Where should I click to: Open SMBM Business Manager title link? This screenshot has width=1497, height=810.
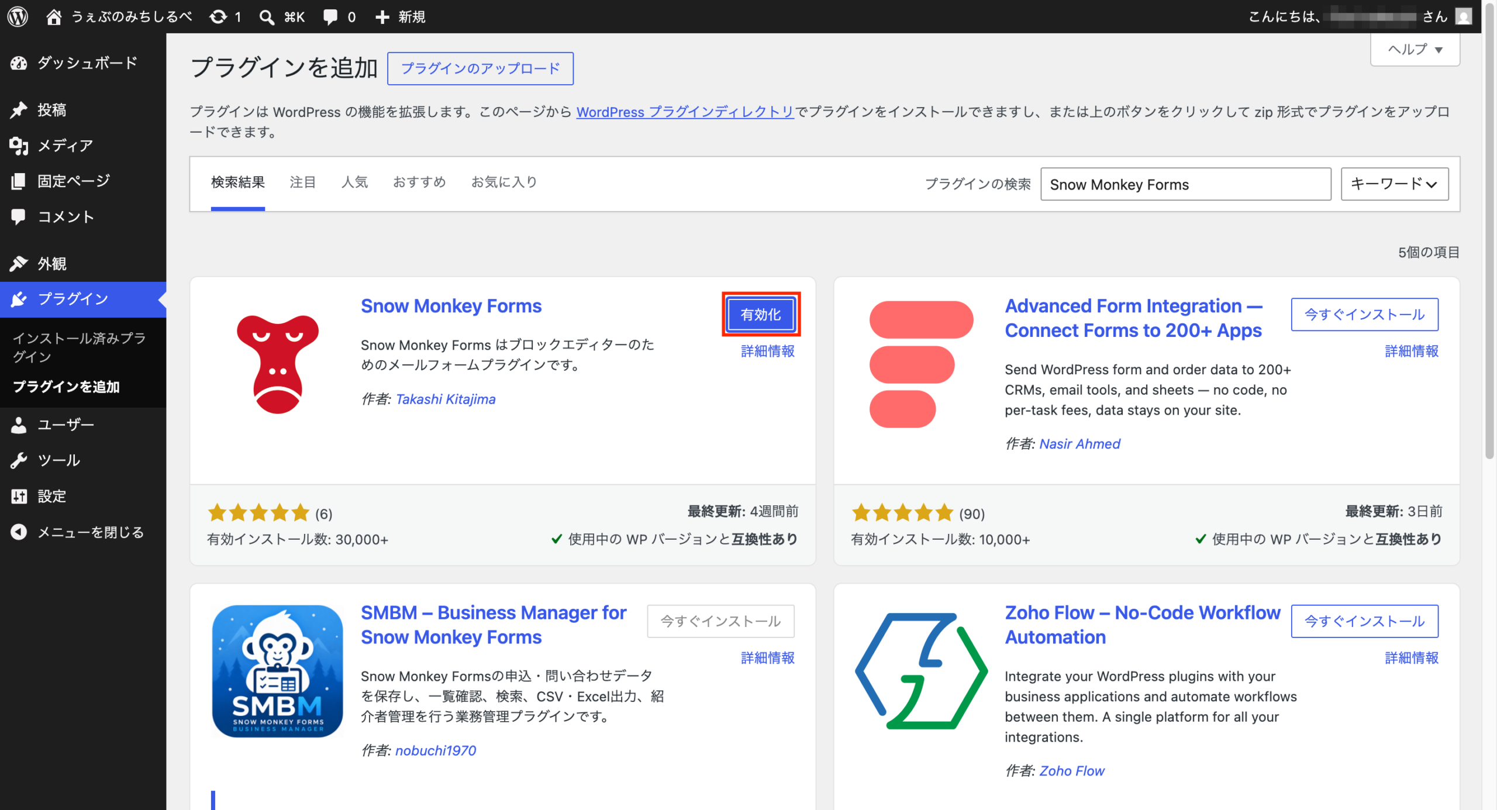tap(494, 625)
